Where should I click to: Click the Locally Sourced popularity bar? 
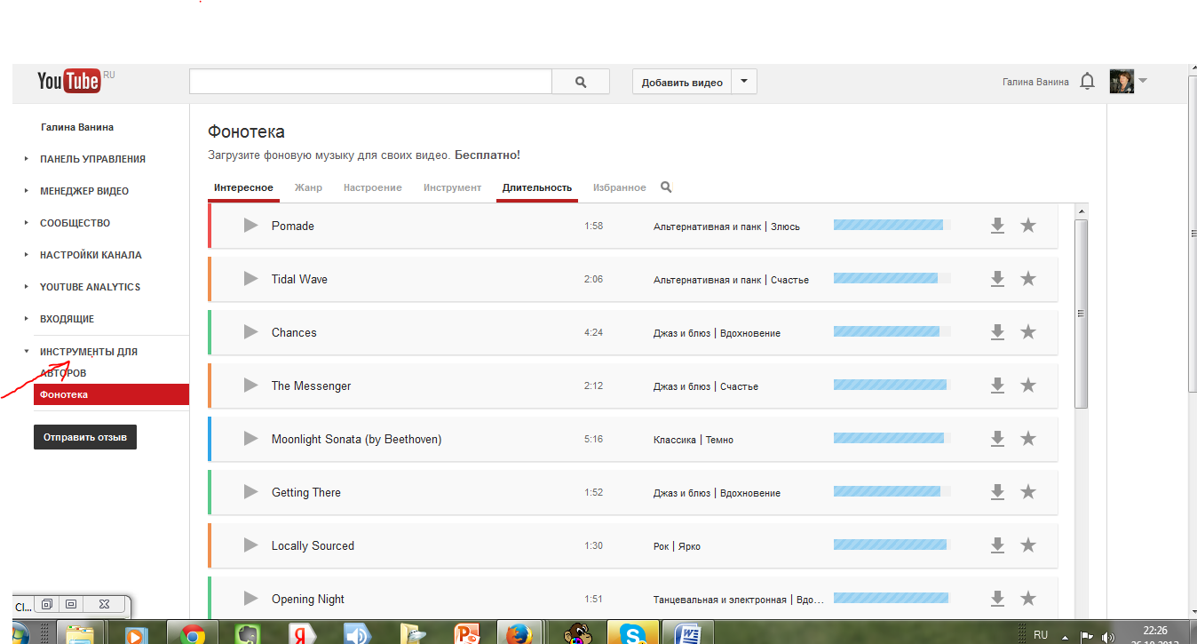(x=892, y=545)
